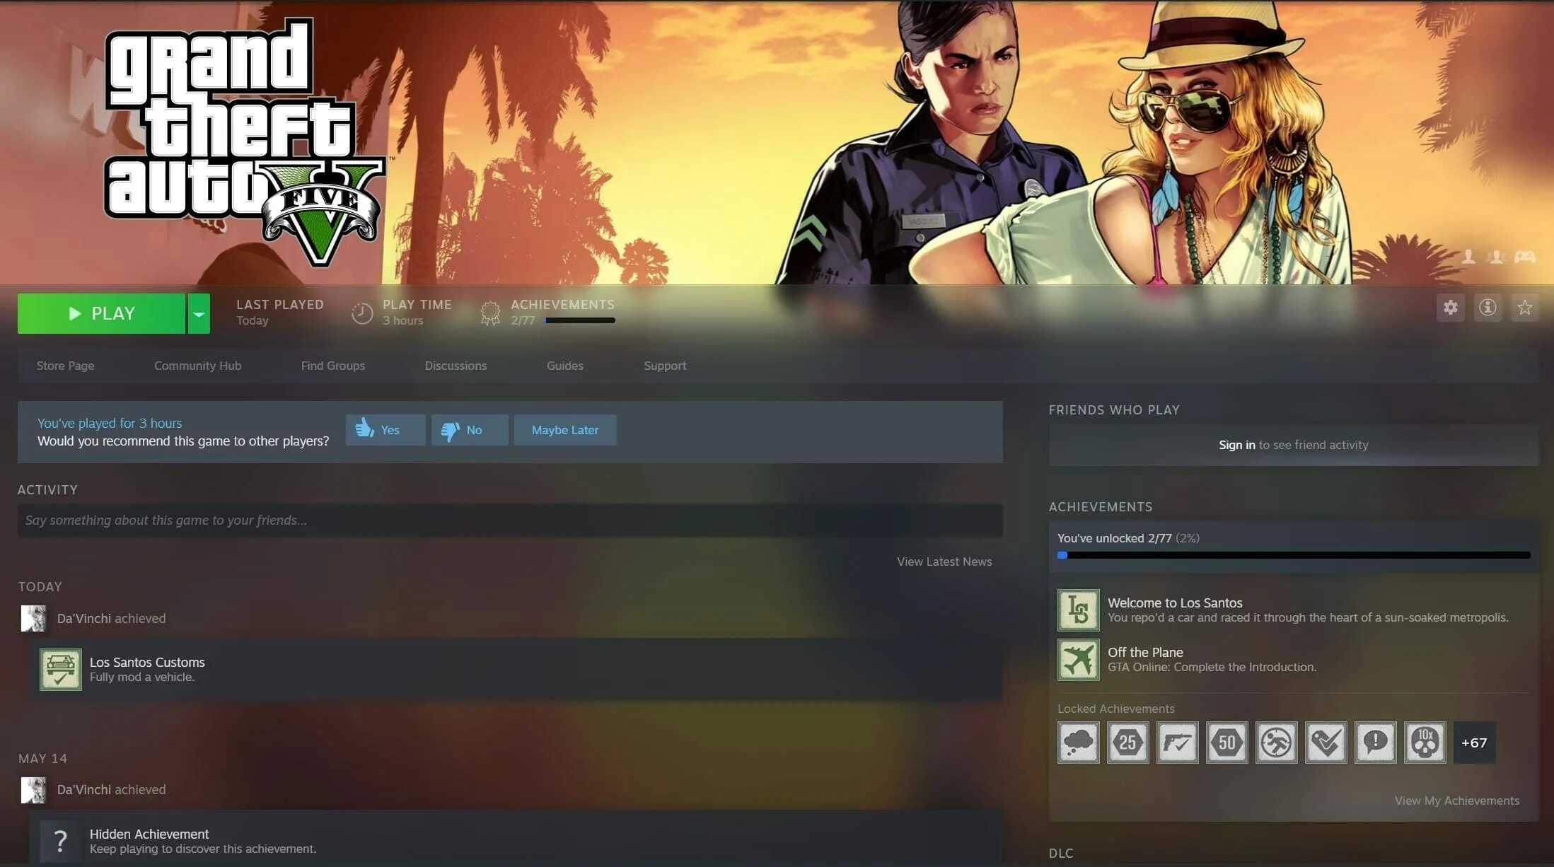Click the Off the Plane achievement icon
This screenshot has width=1554, height=867.
[x=1078, y=659]
